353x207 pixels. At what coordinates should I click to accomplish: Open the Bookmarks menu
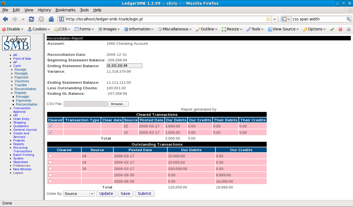(x=65, y=10)
